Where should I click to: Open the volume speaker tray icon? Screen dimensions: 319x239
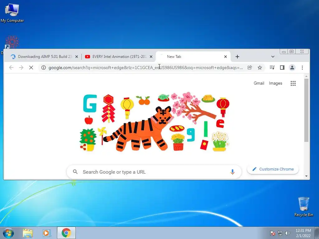pos(287,233)
